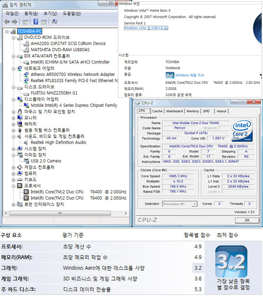Select the TOSHIBA-PC root node
263x296 pixels.
pos(30,31)
